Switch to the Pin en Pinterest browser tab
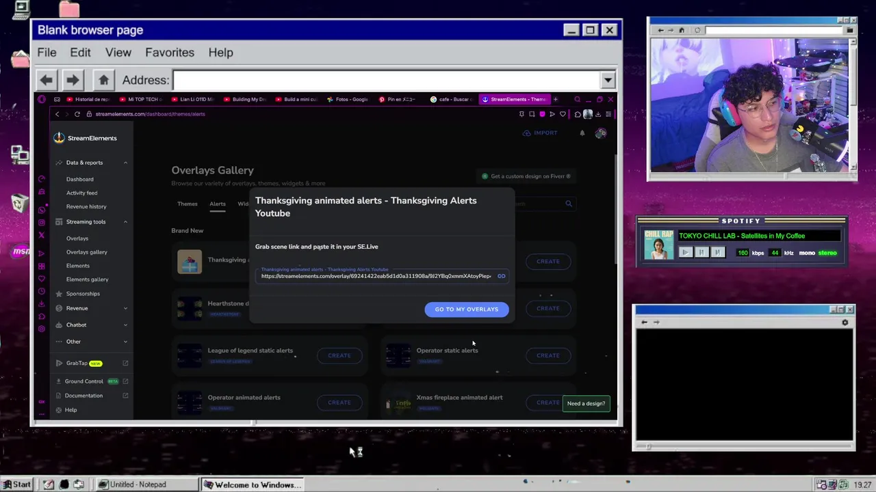876x492 pixels. (399, 99)
